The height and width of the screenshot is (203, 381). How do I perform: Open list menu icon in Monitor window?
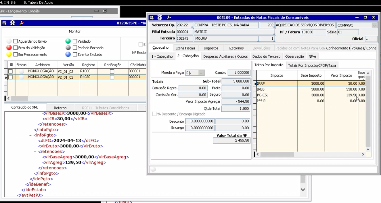(x=4, y=23)
